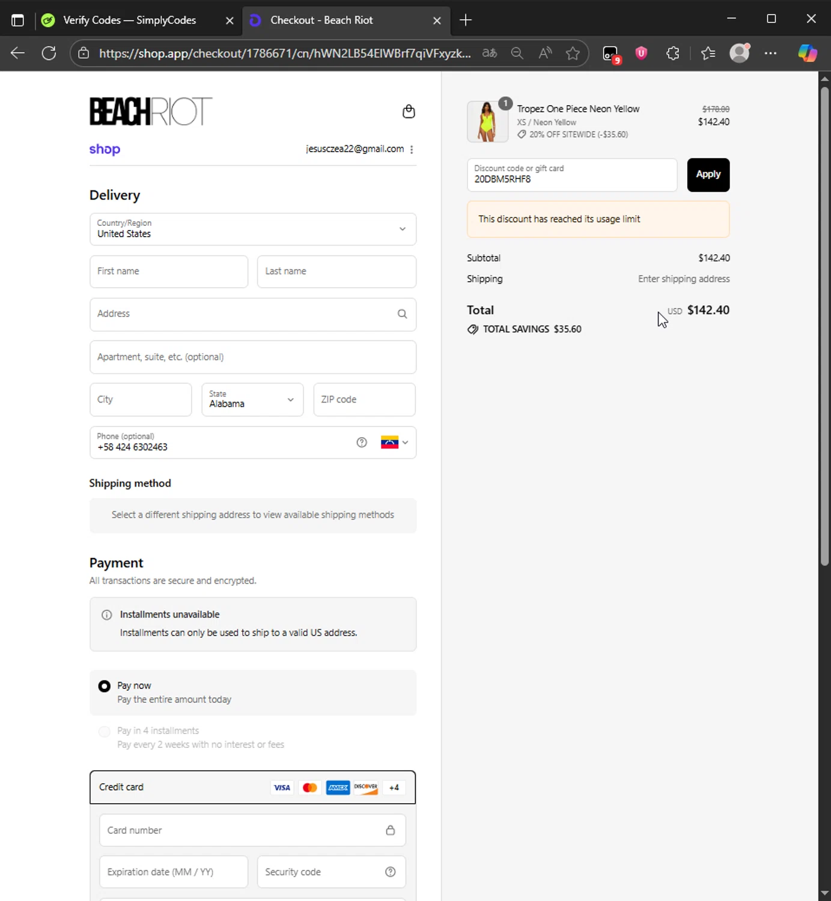The width and height of the screenshot is (831, 901).
Task: Click the Tropez One Piece product thumbnail
Action: (487, 121)
